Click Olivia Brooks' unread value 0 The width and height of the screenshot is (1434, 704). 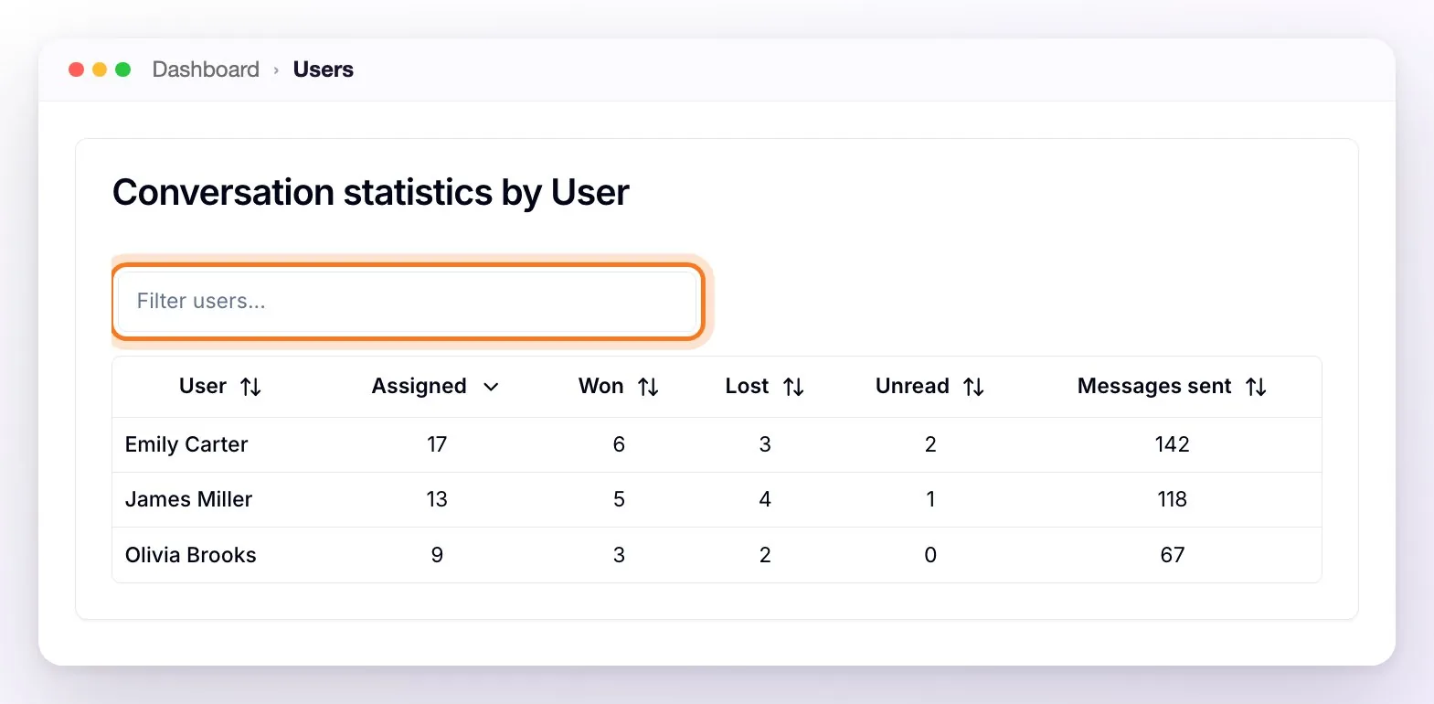coord(930,555)
